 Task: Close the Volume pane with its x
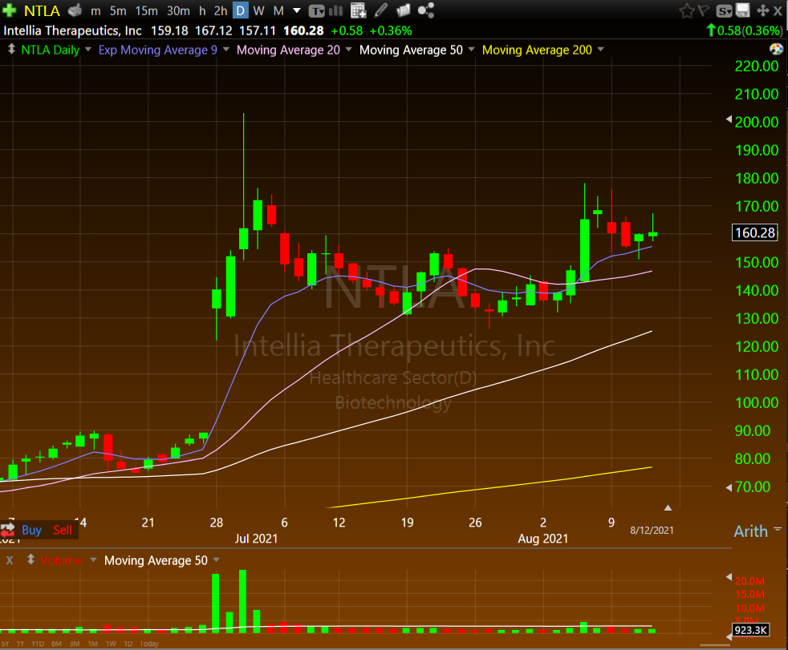[x=9, y=560]
